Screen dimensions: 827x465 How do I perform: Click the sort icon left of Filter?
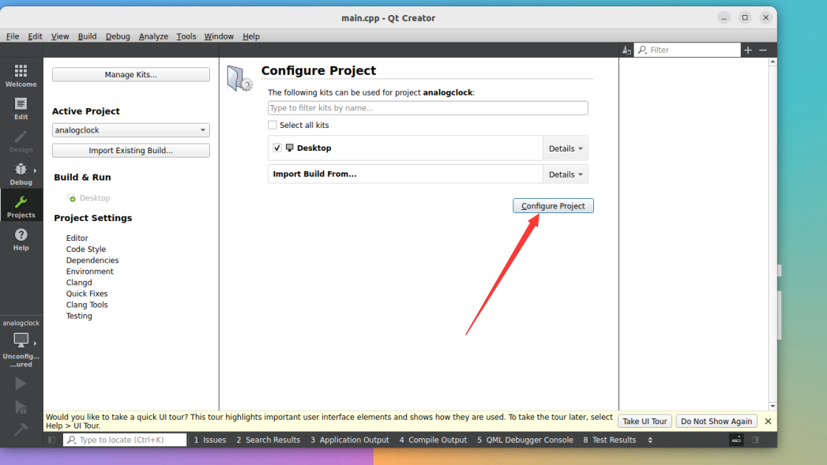click(x=626, y=50)
